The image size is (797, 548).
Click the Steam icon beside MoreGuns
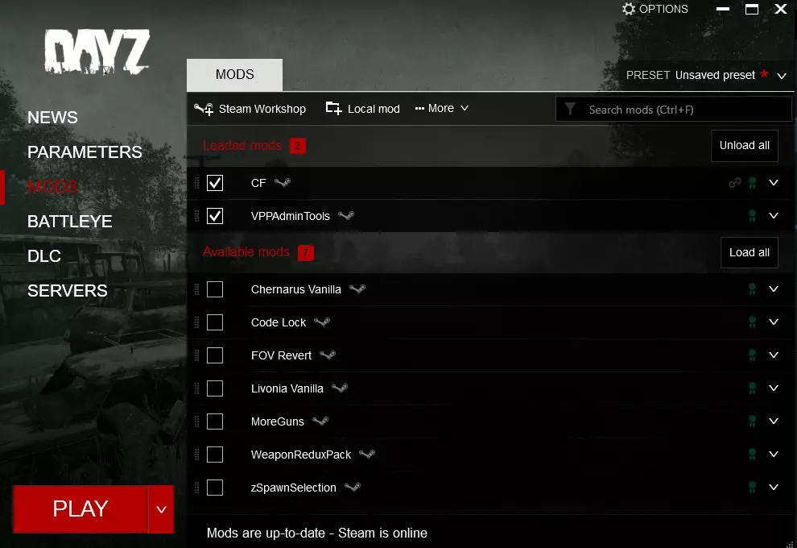point(320,421)
